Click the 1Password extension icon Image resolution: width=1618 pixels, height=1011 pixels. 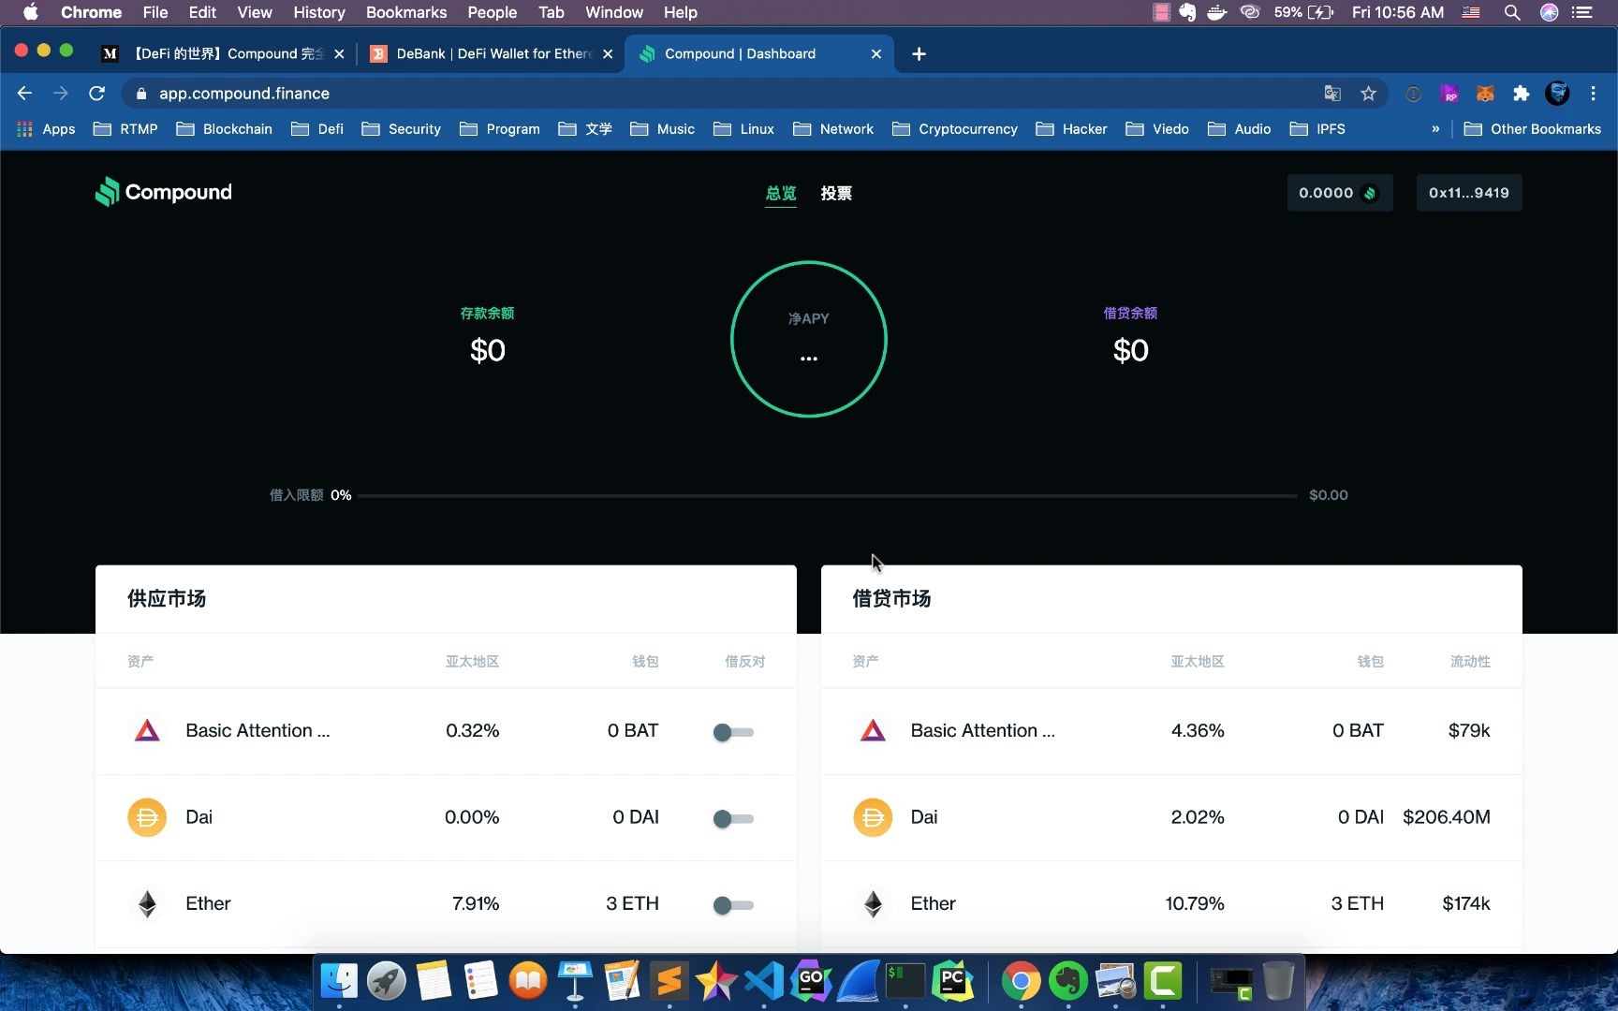click(1413, 94)
